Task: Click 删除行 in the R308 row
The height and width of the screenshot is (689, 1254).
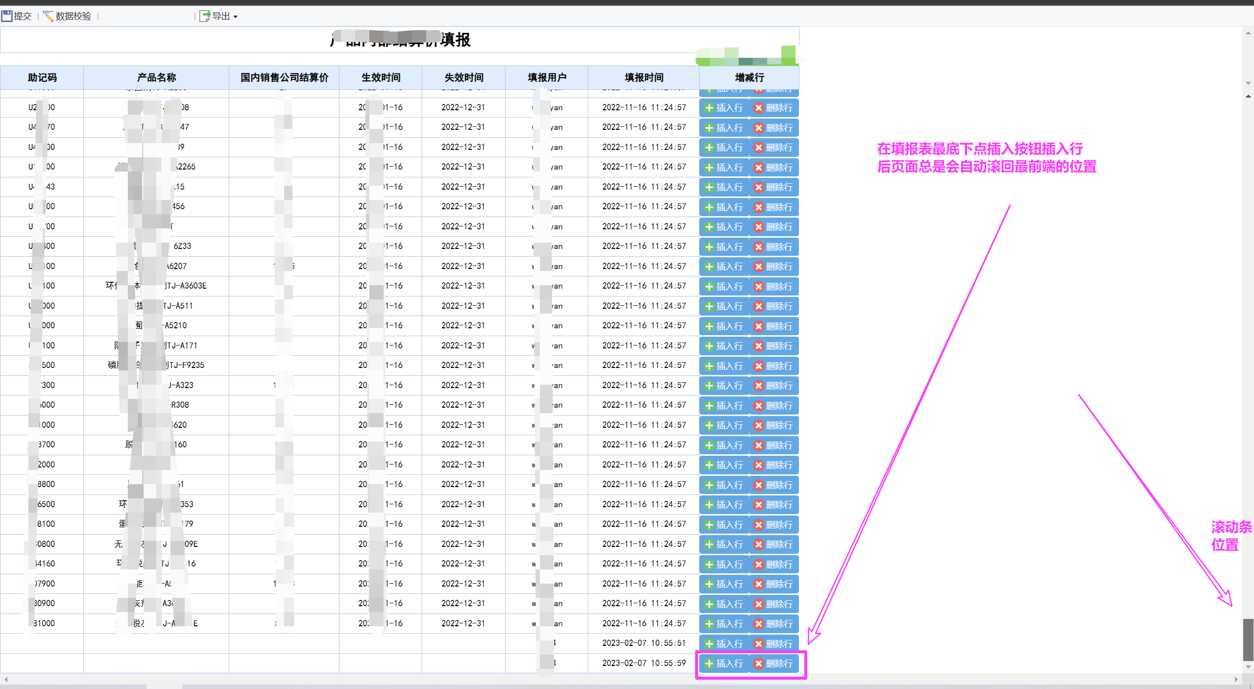Action: click(x=774, y=406)
